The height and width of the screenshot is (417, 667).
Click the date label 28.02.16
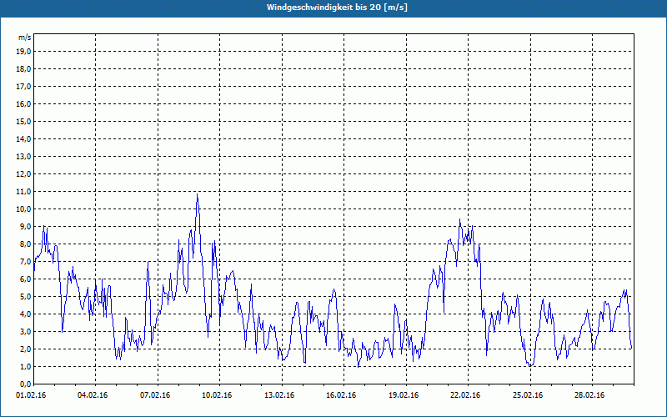(x=589, y=395)
